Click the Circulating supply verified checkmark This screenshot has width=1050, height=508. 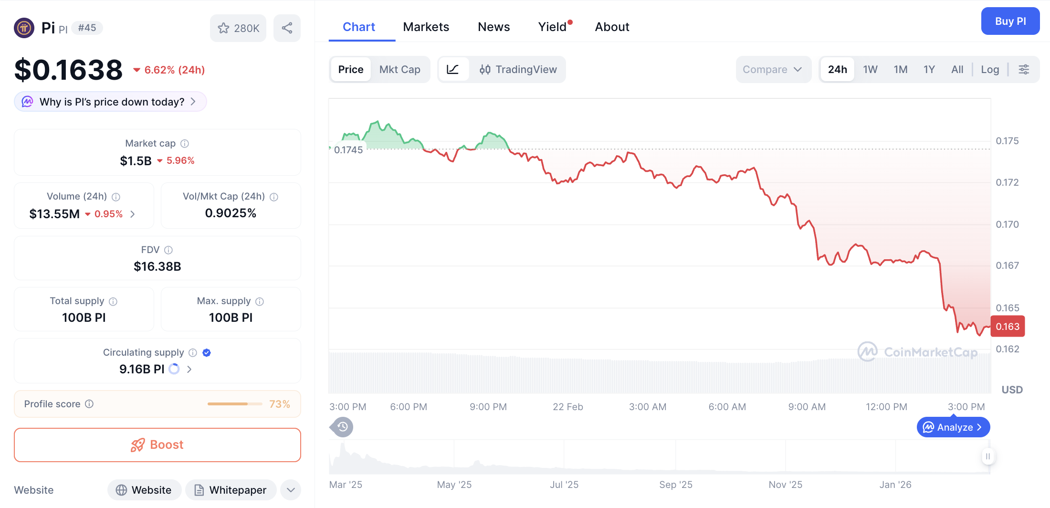(206, 352)
